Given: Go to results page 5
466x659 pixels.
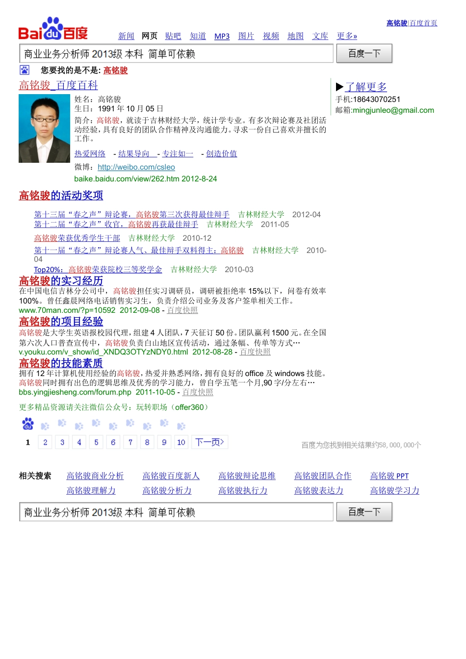Looking at the screenshot, I should click(x=96, y=442).
